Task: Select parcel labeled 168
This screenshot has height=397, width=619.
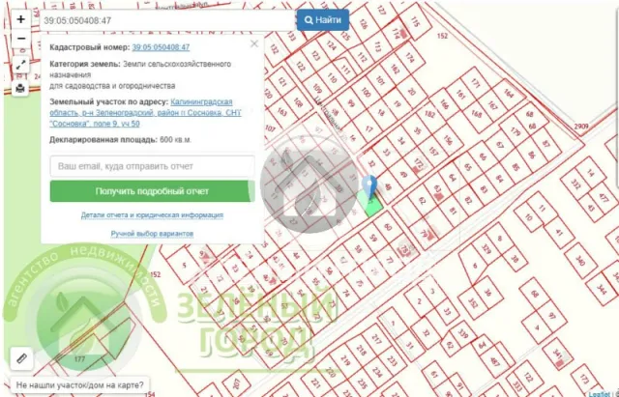Action: [477, 114]
